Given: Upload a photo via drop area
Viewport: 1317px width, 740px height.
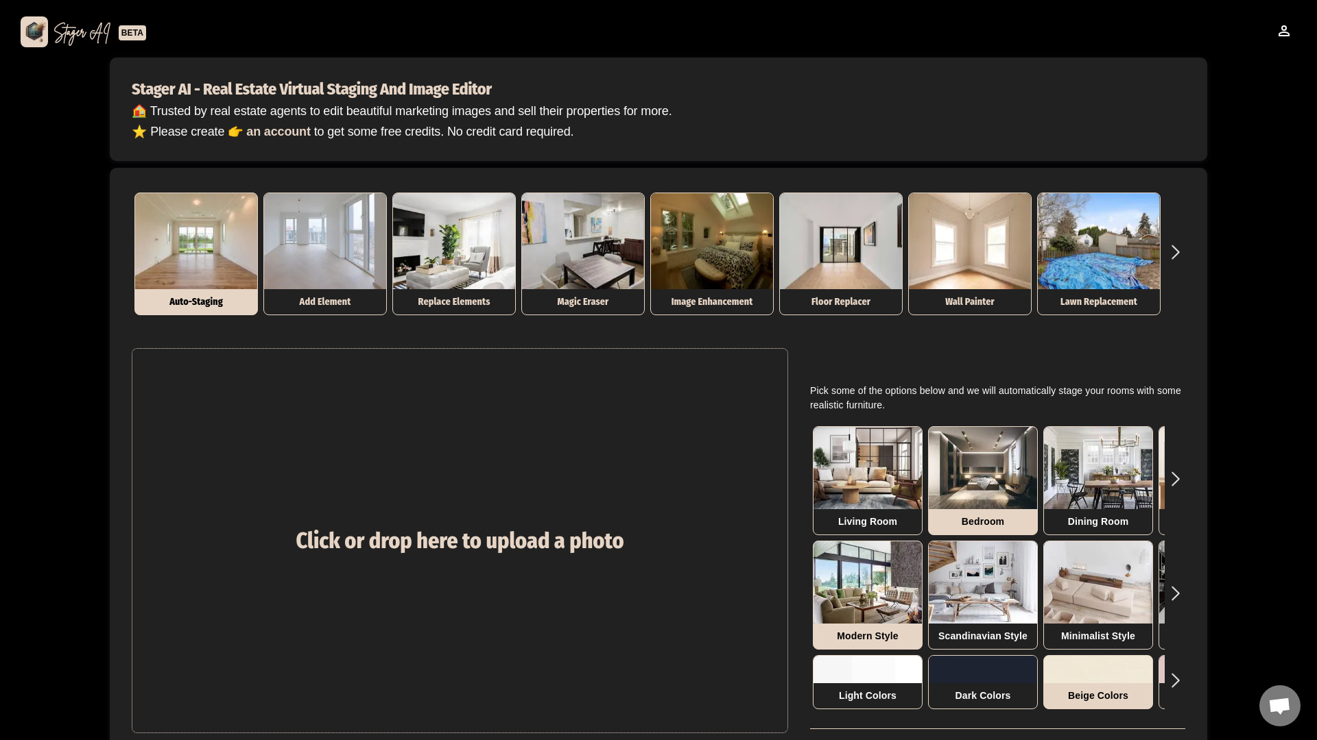Looking at the screenshot, I should pos(460,541).
